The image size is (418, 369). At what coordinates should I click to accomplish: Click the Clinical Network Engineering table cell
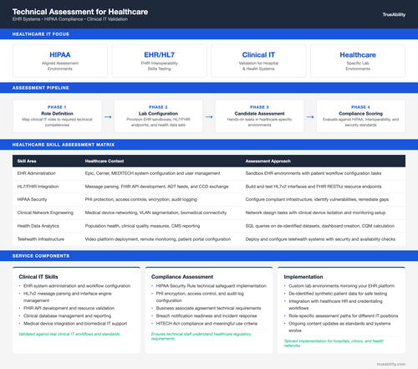(x=45, y=213)
